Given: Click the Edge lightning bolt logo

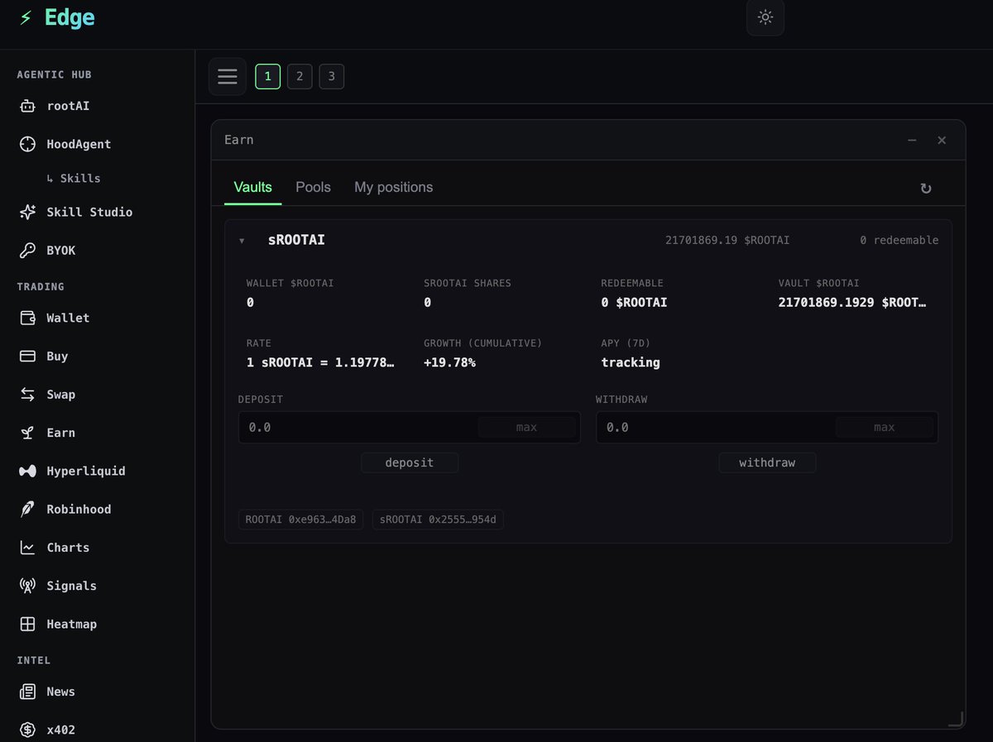Looking at the screenshot, I should pyautogui.click(x=26, y=17).
